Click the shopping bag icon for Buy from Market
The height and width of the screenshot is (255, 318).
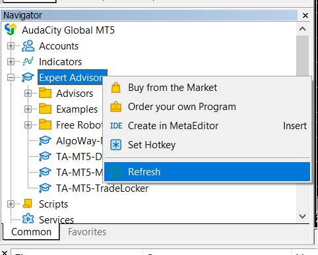(116, 88)
